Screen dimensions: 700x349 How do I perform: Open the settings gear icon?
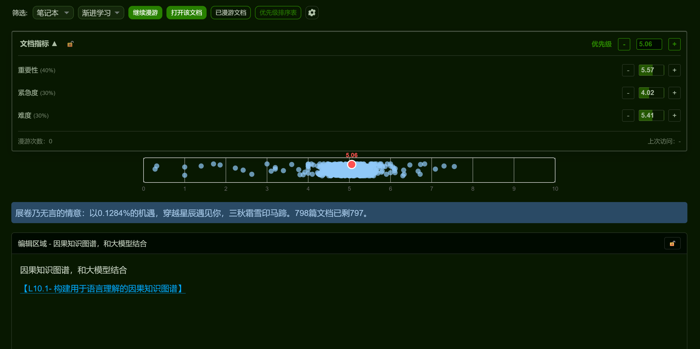click(312, 13)
